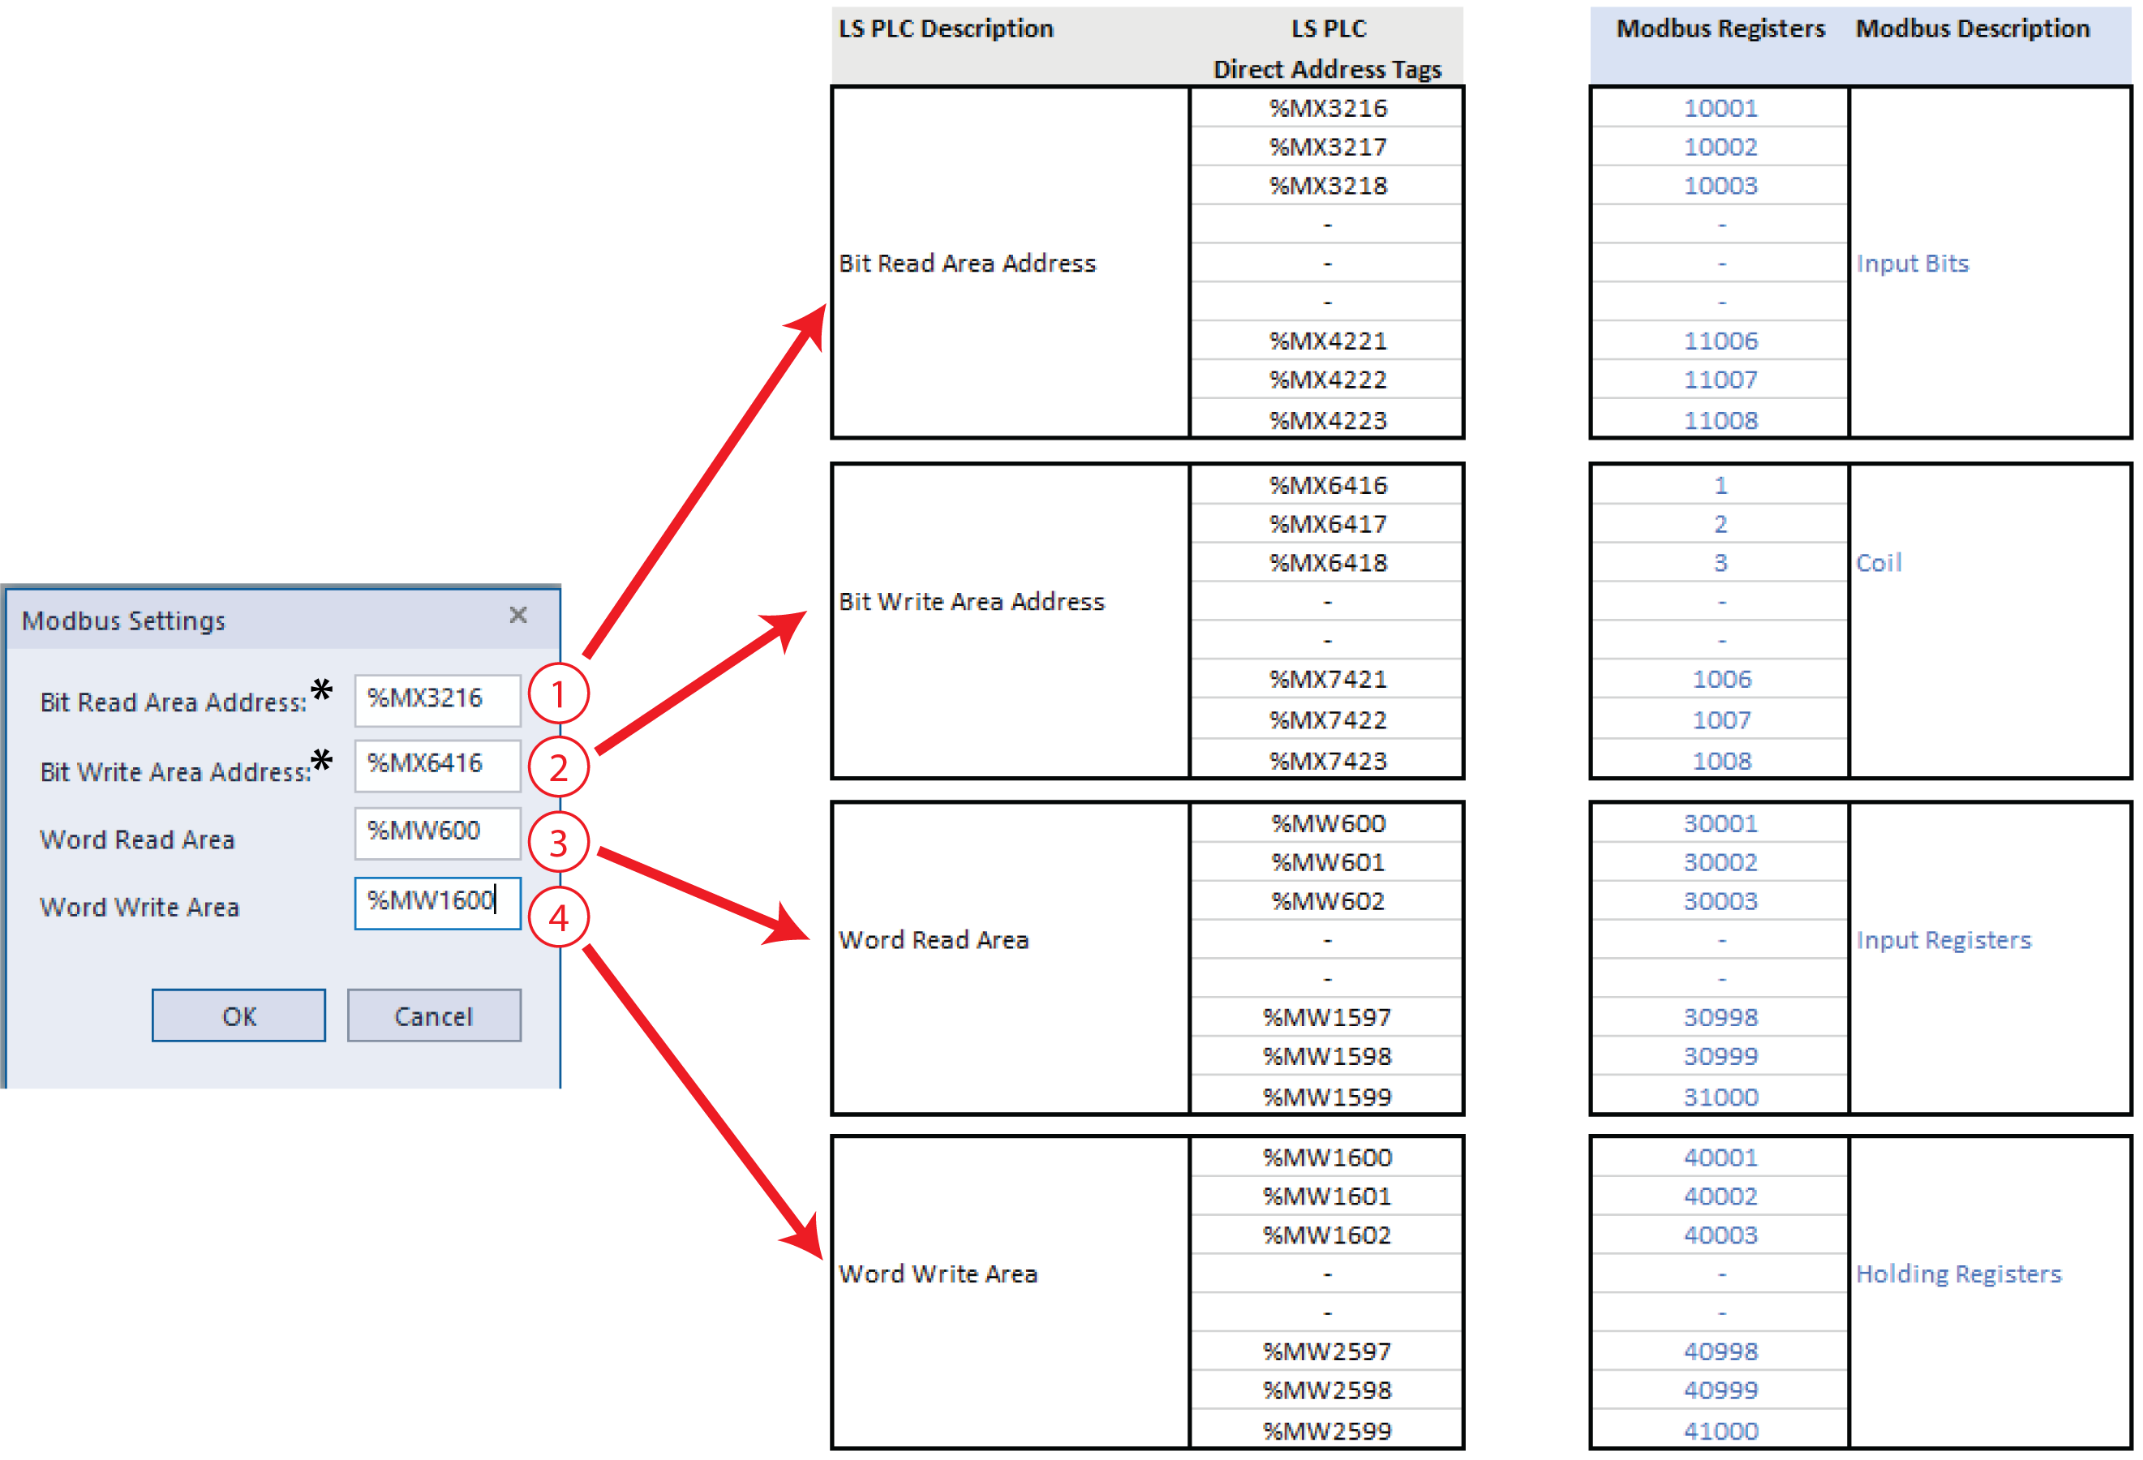Close the Modbus Settings dialog

[x=518, y=615]
